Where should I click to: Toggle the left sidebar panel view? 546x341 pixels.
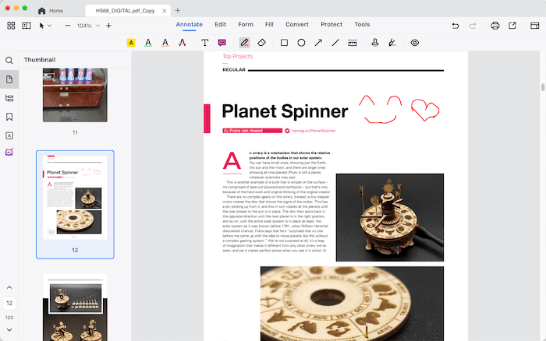point(27,26)
